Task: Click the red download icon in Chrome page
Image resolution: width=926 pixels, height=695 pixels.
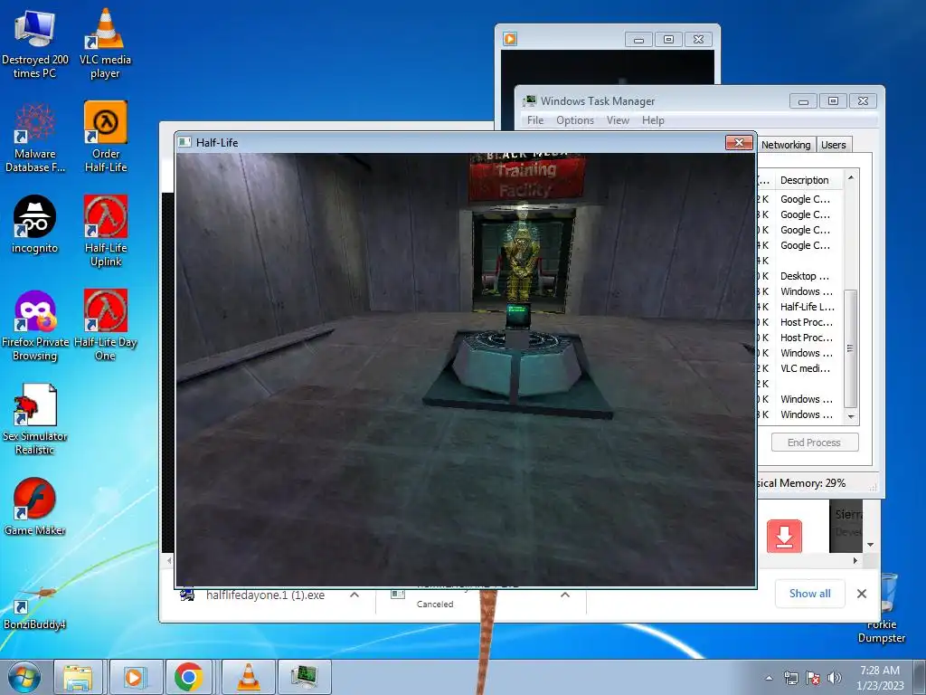Action: point(784,536)
